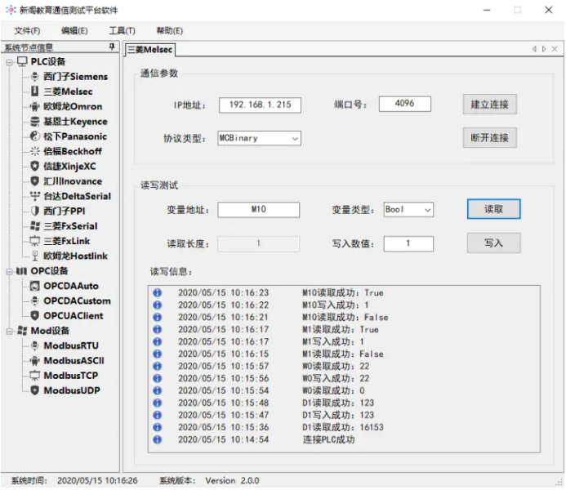The image size is (566, 490).
Task: Focus the 变量地址 field showing M10
Action: (x=258, y=210)
